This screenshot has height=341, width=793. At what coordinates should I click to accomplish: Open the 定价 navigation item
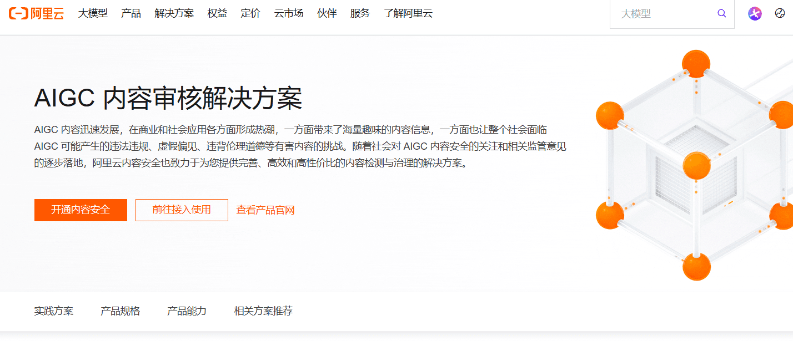tap(250, 13)
